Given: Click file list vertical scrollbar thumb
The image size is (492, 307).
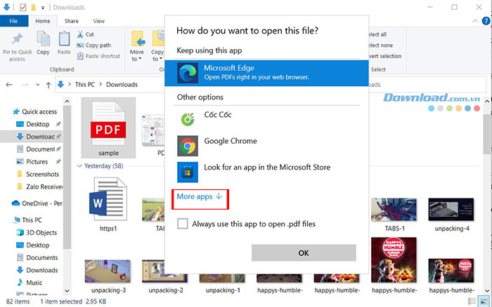Looking at the screenshot, I should pyautogui.click(x=487, y=135).
